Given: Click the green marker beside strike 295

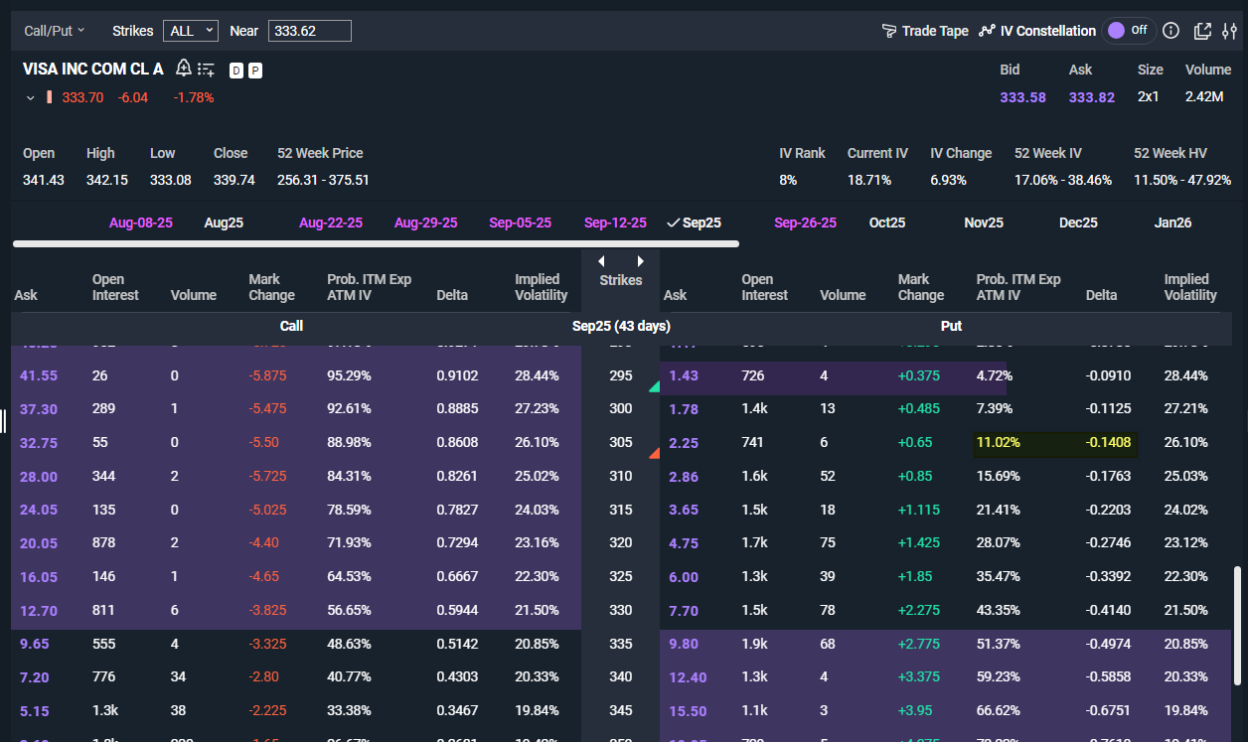Looking at the screenshot, I should pos(654,385).
